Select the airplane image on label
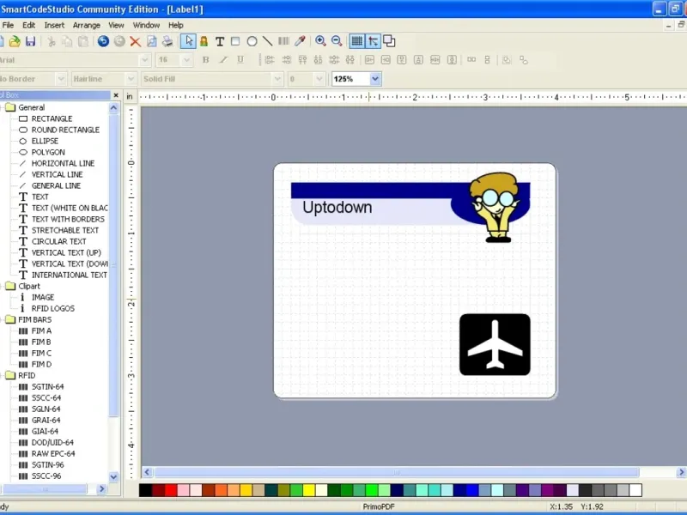 tap(495, 345)
